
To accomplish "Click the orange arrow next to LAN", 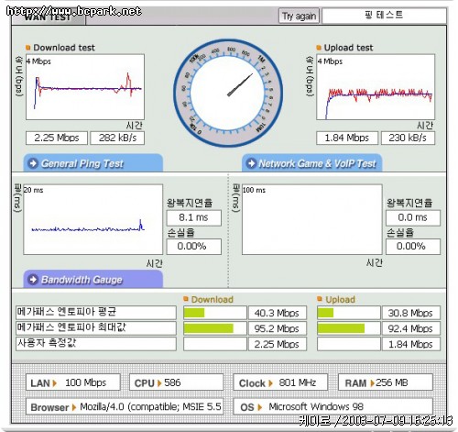I will 55,383.
